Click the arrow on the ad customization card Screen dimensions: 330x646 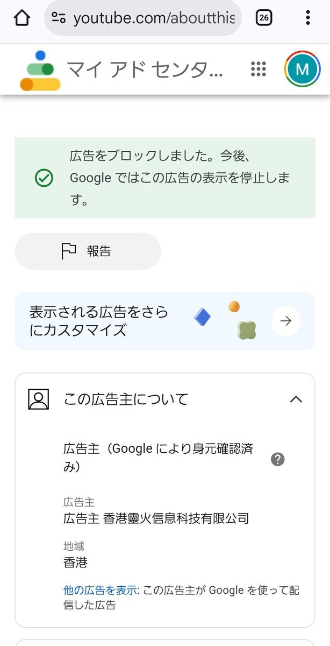click(x=286, y=321)
